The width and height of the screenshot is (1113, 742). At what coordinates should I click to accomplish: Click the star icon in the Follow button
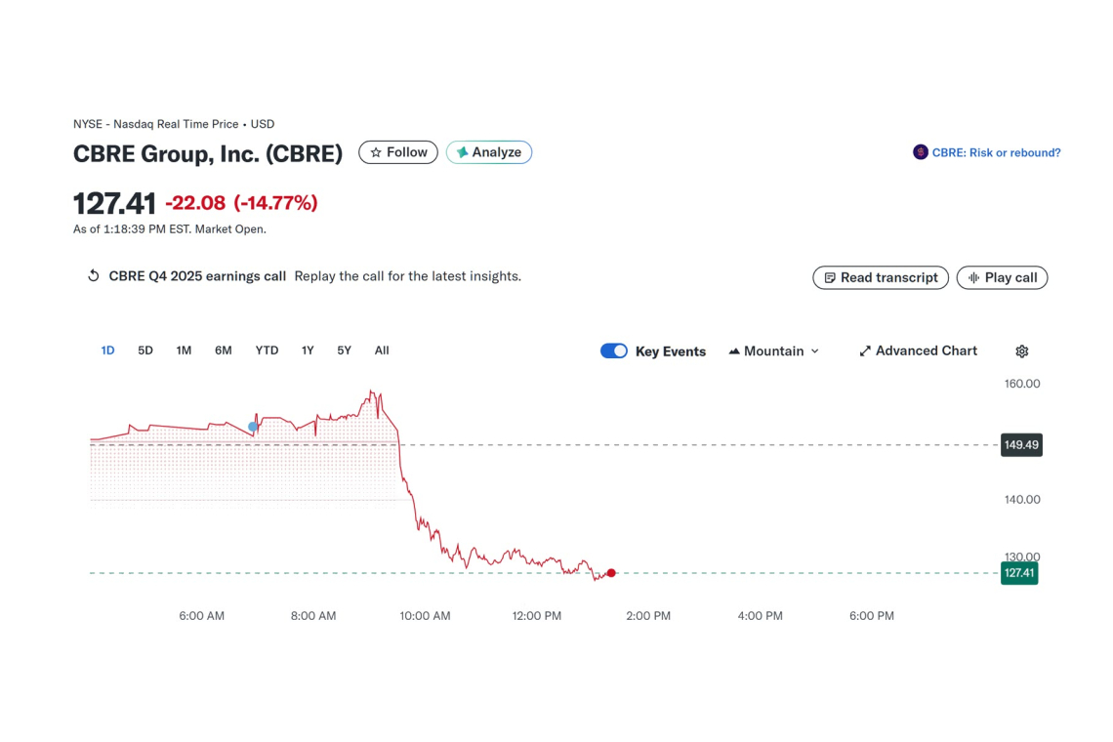(376, 152)
